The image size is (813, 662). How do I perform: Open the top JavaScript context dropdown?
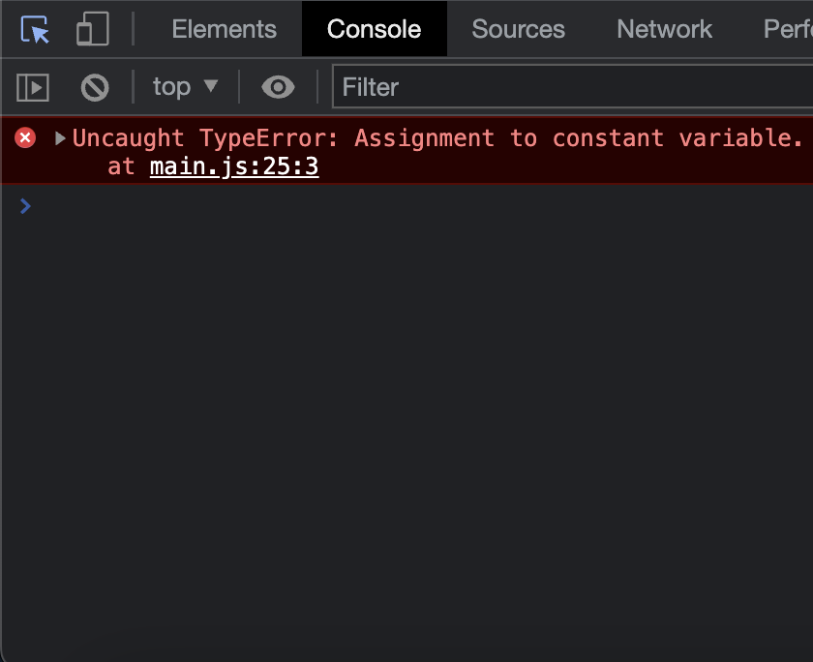click(x=171, y=88)
